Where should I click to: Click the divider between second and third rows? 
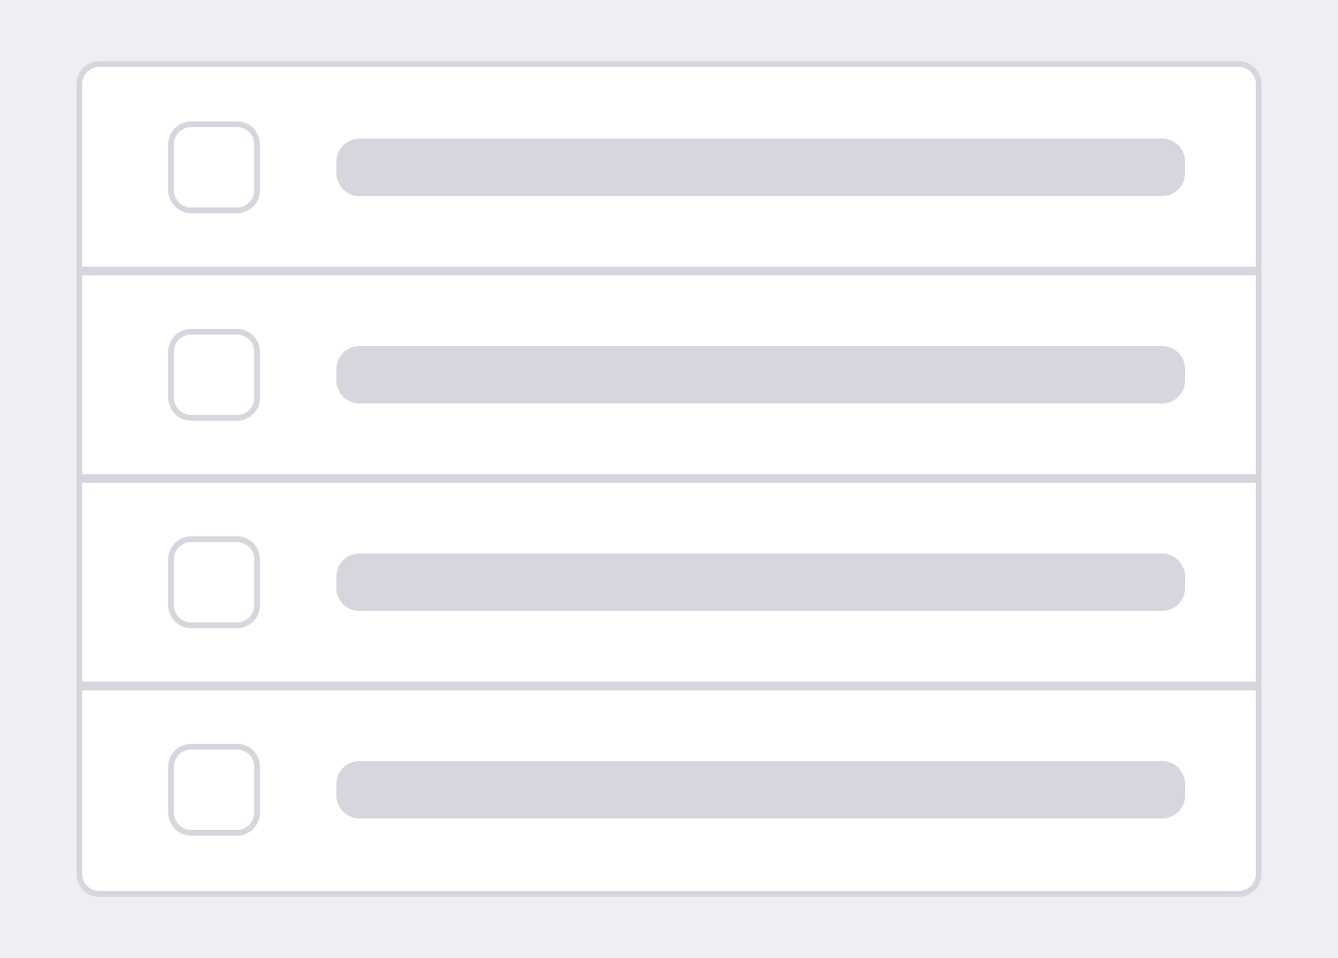669,478
